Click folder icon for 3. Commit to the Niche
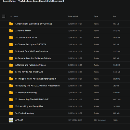 (x=11, y=38)
